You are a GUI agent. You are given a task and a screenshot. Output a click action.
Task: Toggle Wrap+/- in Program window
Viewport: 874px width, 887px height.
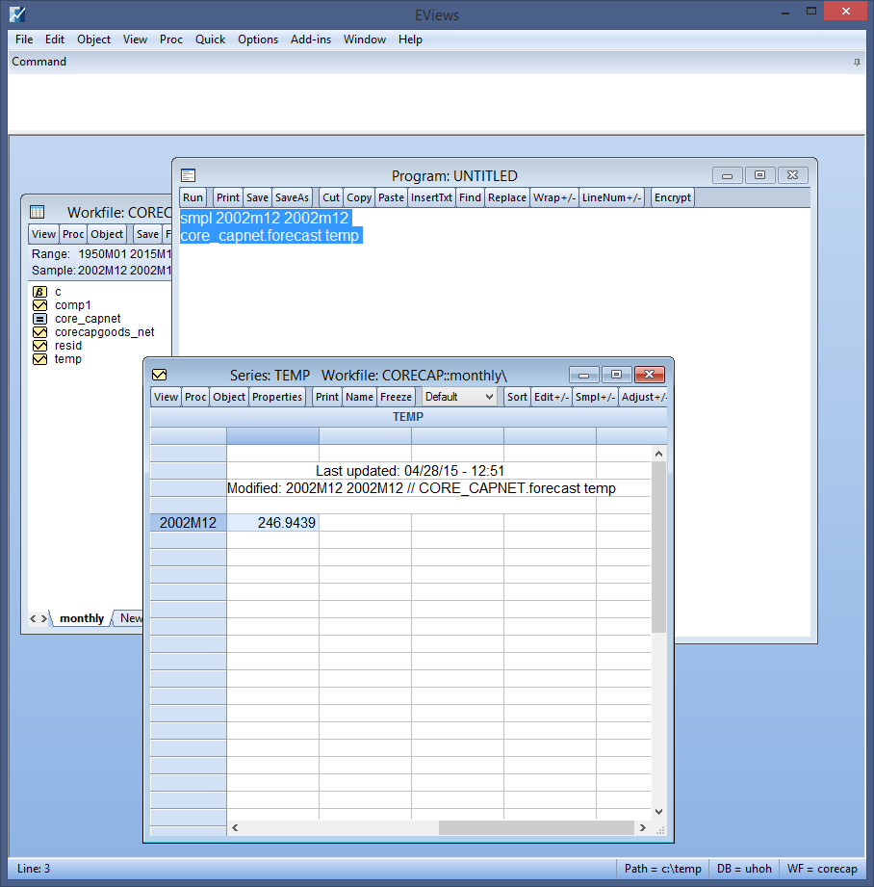(554, 197)
